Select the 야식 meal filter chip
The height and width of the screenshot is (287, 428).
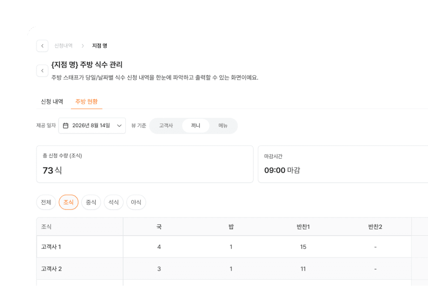point(136,202)
